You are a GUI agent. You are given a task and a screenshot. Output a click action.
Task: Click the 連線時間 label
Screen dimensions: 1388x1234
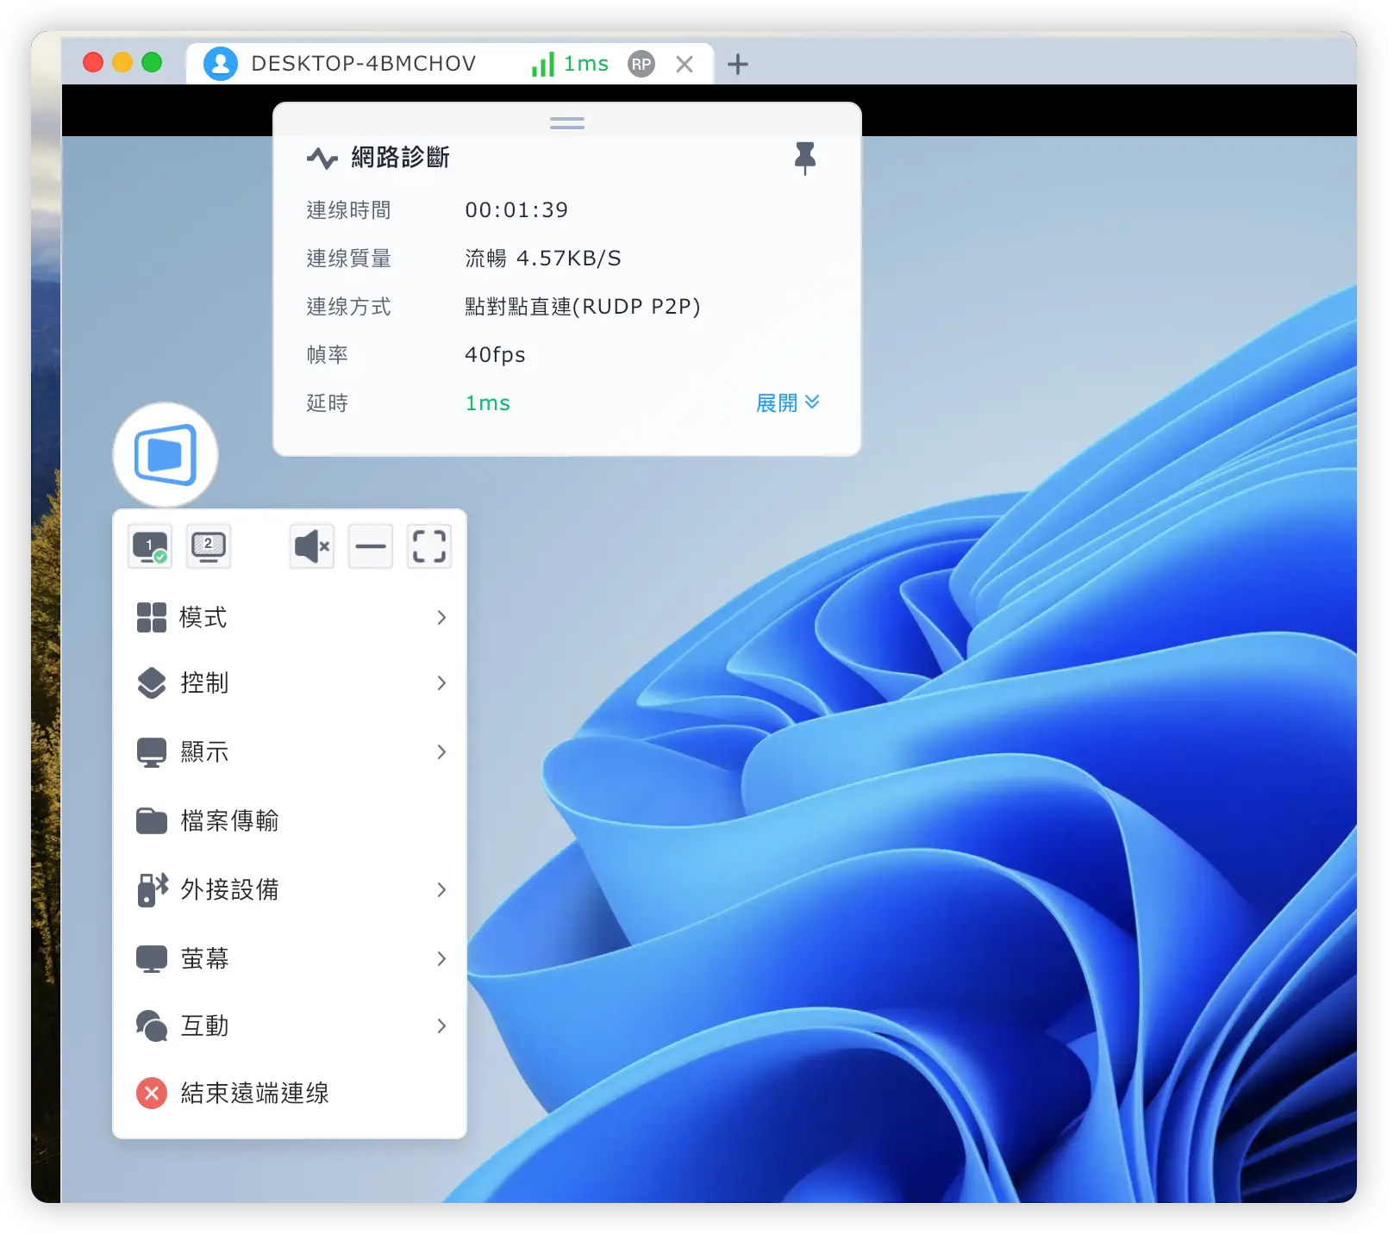[x=349, y=210]
